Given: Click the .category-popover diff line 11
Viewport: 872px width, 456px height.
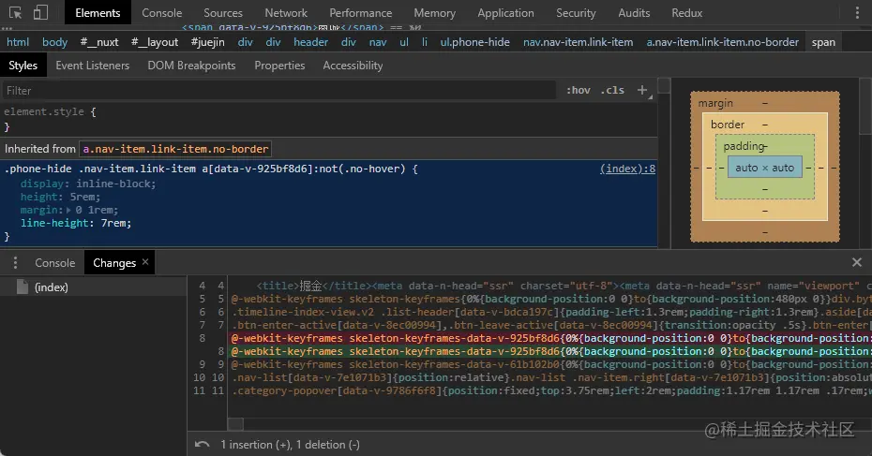Looking at the screenshot, I should [x=549, y=390].
